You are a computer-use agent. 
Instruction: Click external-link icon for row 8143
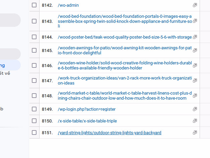195,21
